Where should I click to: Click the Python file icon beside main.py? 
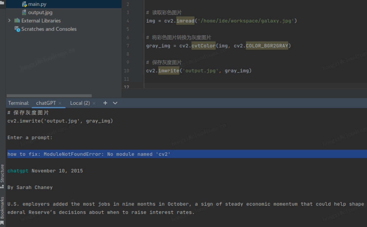tap(24, 4)
